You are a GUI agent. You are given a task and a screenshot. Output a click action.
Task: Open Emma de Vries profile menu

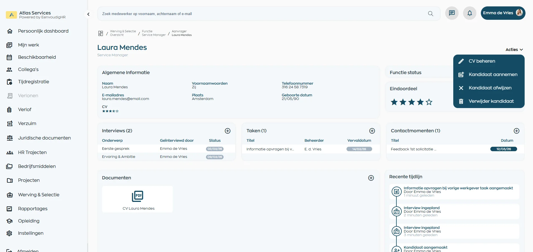(503, 13)
